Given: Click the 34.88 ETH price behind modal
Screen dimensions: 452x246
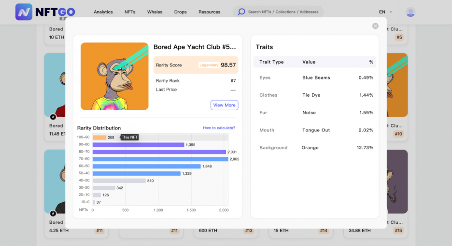Looking at the screenshot, I should click(359, 231).
